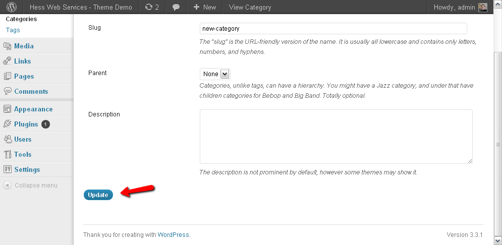Click the Settings sidebar icon

point(8,169)
